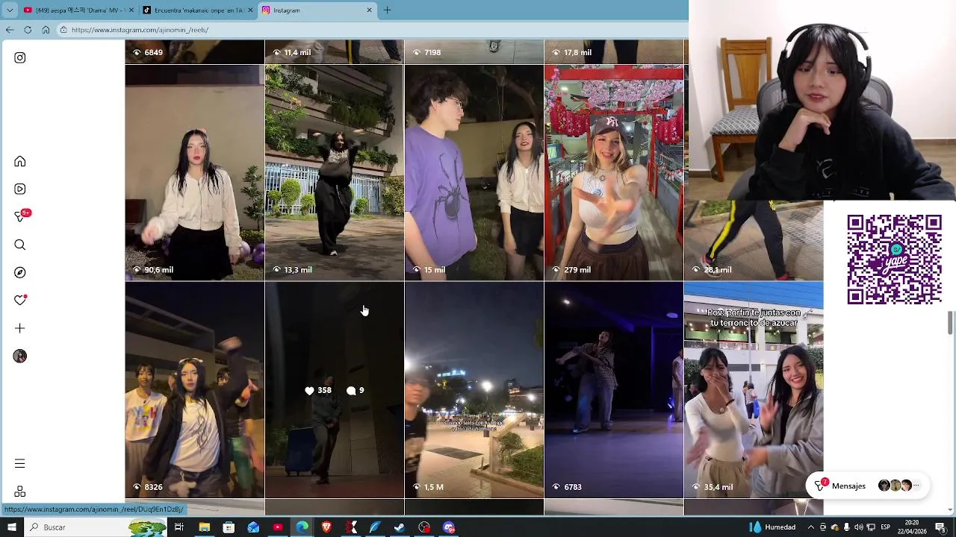Click the Create plus icon in sidebar
956x537 pixels.
pyautogui.click(x=20, y=328)
